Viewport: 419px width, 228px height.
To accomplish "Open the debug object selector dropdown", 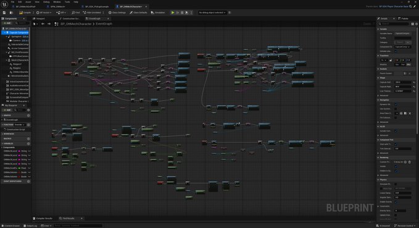I will point(213,12).
